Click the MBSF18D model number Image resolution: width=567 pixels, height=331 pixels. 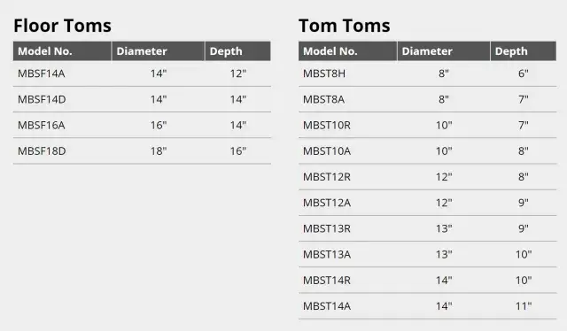[42, 151]
